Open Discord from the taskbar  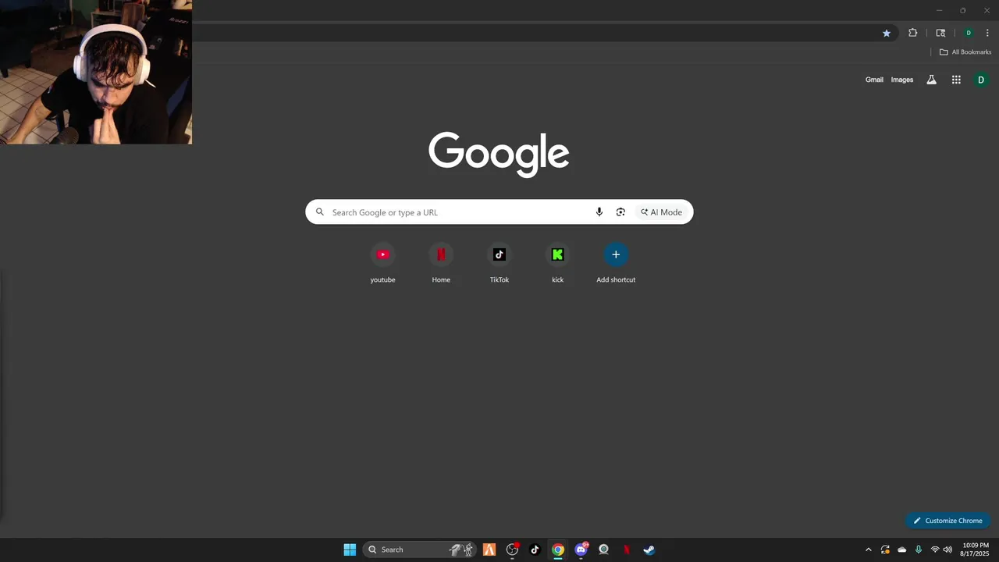581,550
